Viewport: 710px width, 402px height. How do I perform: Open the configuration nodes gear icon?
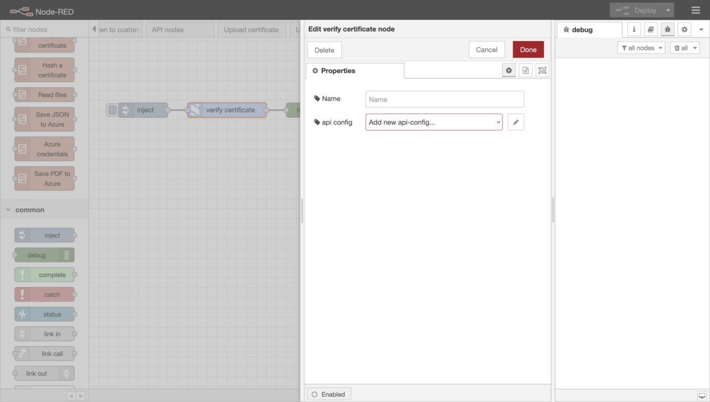pyautogui.click(x=684, y=29)
